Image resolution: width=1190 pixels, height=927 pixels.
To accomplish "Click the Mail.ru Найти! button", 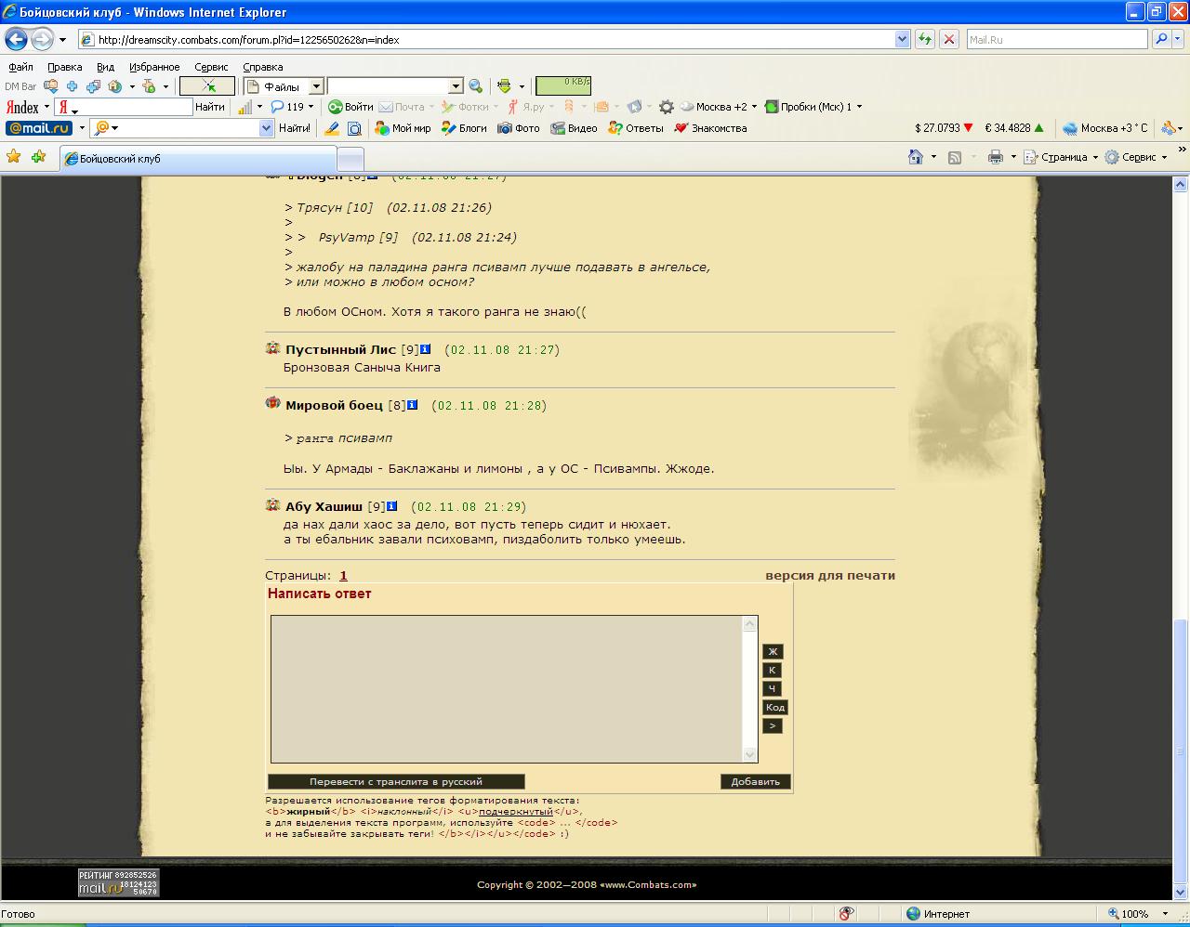I will (295, 128).
